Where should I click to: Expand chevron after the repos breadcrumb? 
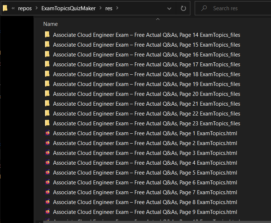point(36,8)
